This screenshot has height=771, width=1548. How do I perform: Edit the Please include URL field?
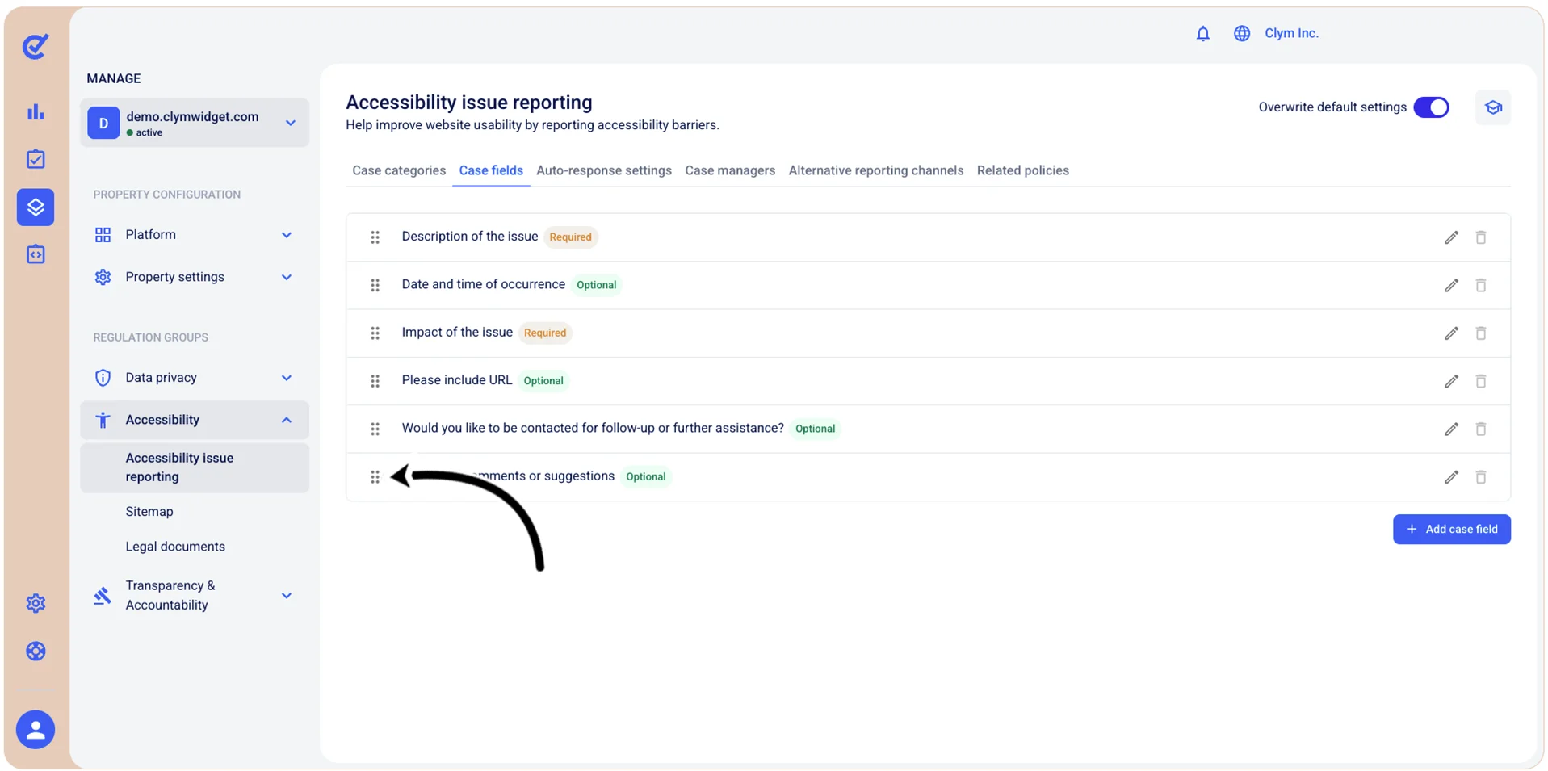[x=1451, y=381]
